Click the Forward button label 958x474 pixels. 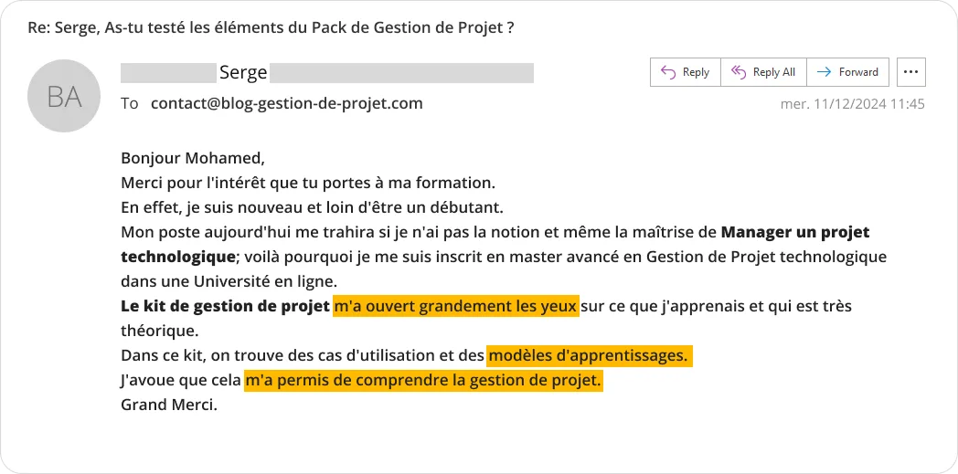click(x=858, y=72)
